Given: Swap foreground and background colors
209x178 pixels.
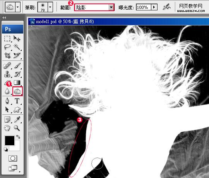Looking at the screenshot, I should point(18,137).
